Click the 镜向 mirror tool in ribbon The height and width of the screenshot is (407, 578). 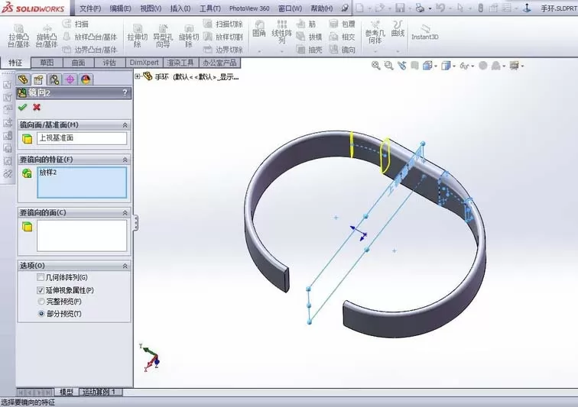click(343, 50)
